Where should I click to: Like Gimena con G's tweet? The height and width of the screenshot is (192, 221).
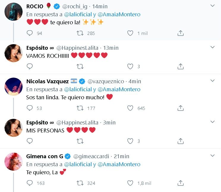[x=130, y=183]
